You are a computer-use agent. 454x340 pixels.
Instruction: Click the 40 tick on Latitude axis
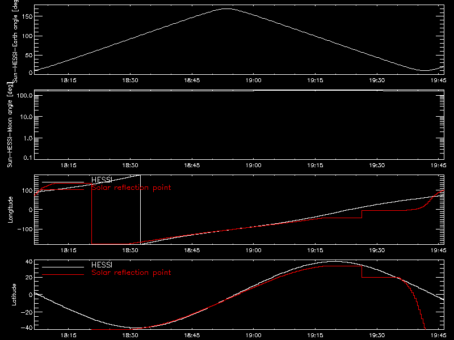point(29,262)
